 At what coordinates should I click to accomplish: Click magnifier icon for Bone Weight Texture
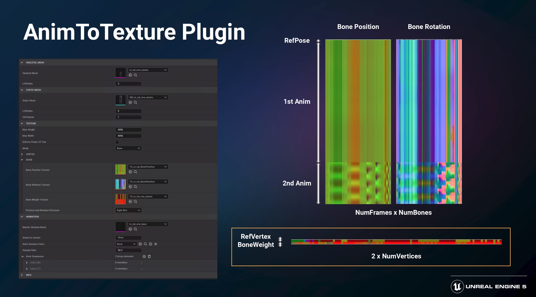[x=135, y=202]
